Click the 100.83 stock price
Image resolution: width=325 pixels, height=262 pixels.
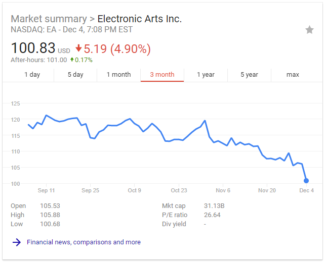(x=33, y=48)
